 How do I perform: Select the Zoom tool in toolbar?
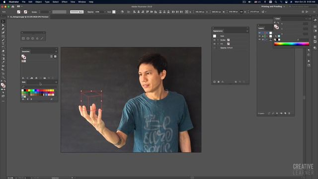click(3, 77)
